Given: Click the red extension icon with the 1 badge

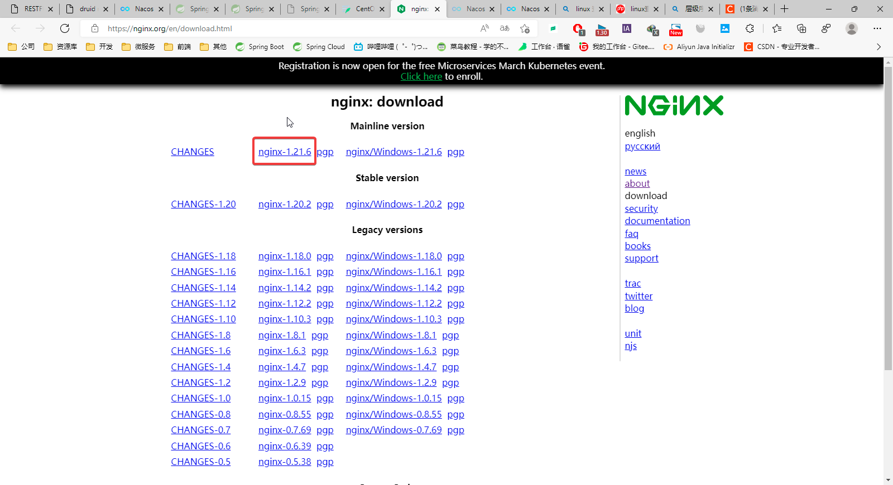Looking at the screenshot, I should [x=578, y=29].
